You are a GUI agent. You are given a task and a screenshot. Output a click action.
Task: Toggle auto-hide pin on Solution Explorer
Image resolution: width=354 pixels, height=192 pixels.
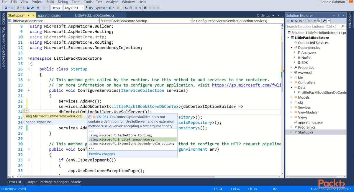[x=339, y=15]
